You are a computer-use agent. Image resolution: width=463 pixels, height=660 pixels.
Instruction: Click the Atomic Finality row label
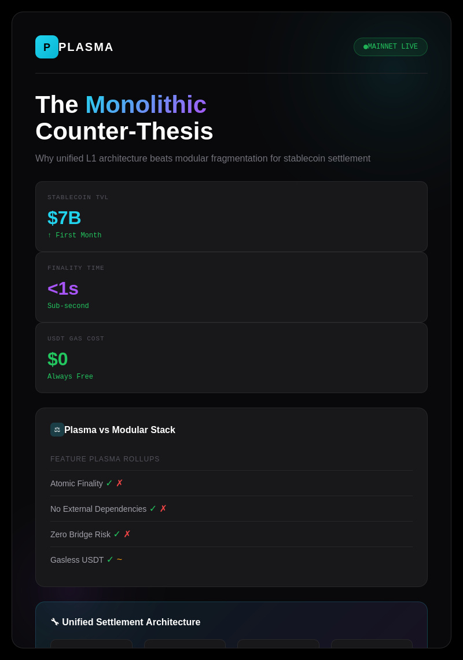pyautogui.click(x=76, y=483)
